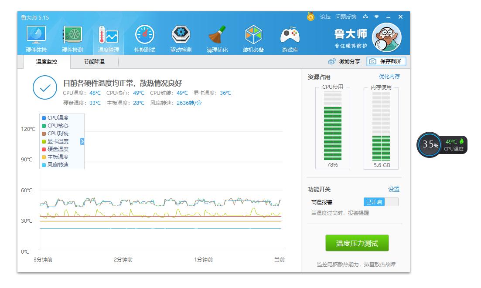The height and width of the screenshot is (288, 481).
Task: Click 显卡温度 36℃ reading
Action: pos(212,93)
